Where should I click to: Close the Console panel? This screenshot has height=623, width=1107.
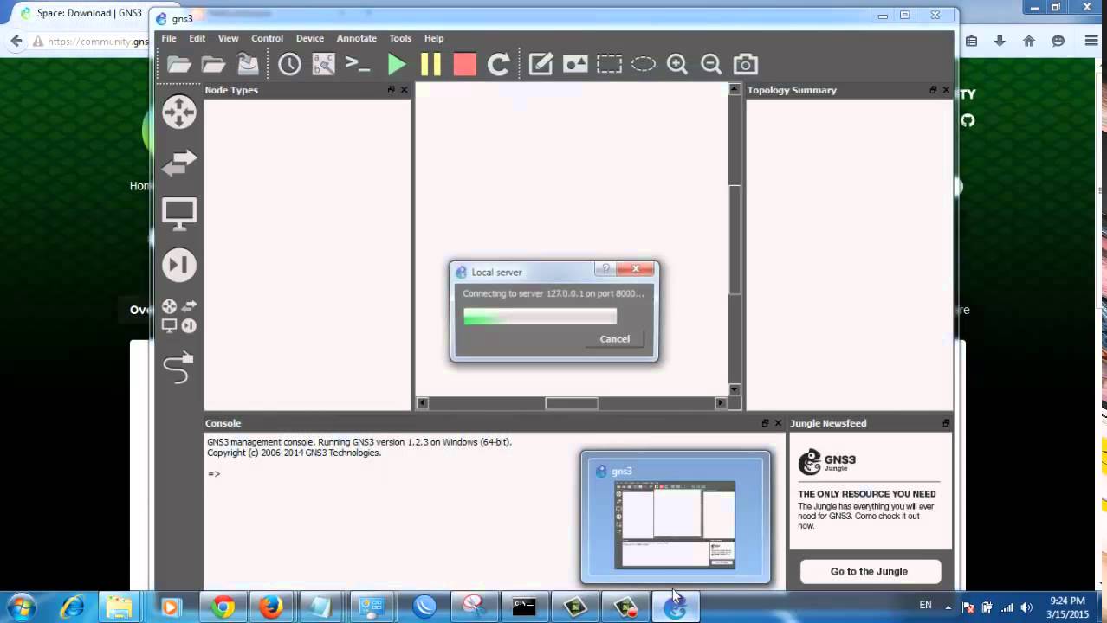(x=778, y=423)
